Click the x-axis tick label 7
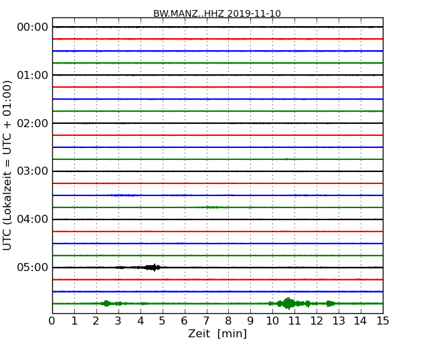Image resolution: width=435 pixels, height=348 pixels. click(206, 321)
